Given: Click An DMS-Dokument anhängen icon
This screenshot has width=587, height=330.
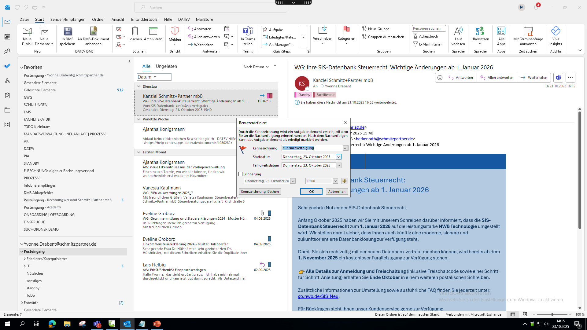Looking at the screenshot, I should coord(93,31).
